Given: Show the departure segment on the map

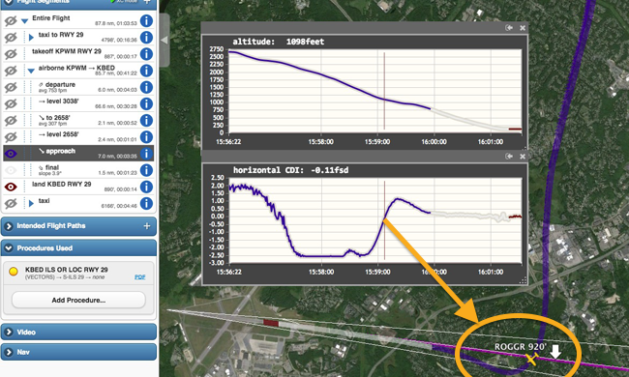Looking at the screenshot, I should [x=11, y=87].
